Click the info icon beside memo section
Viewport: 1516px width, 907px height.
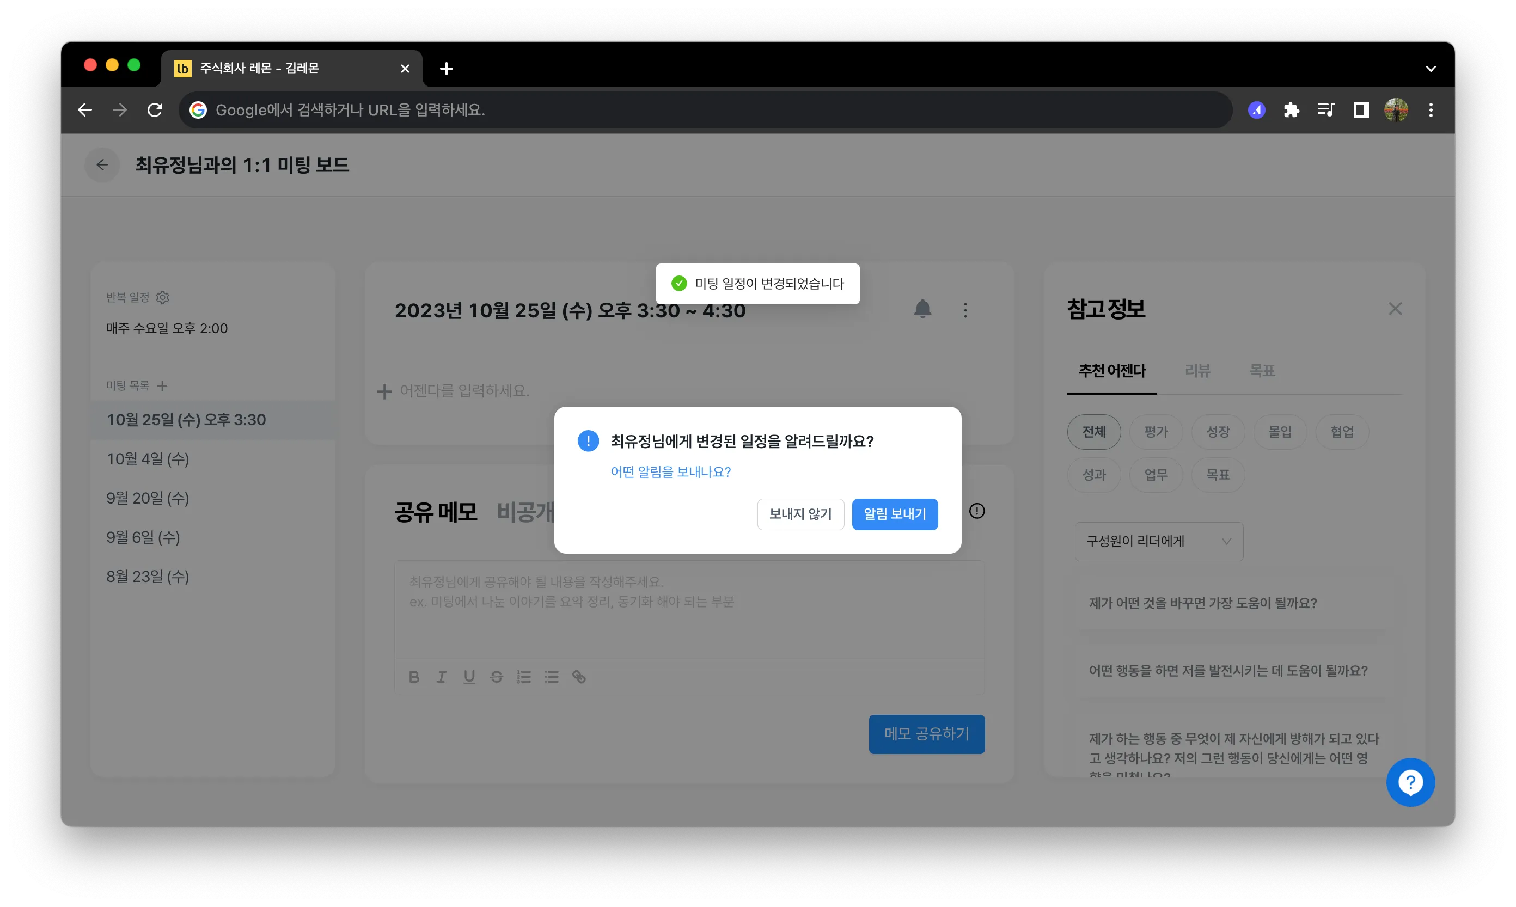pyautogui.click(x=977, y=511)
